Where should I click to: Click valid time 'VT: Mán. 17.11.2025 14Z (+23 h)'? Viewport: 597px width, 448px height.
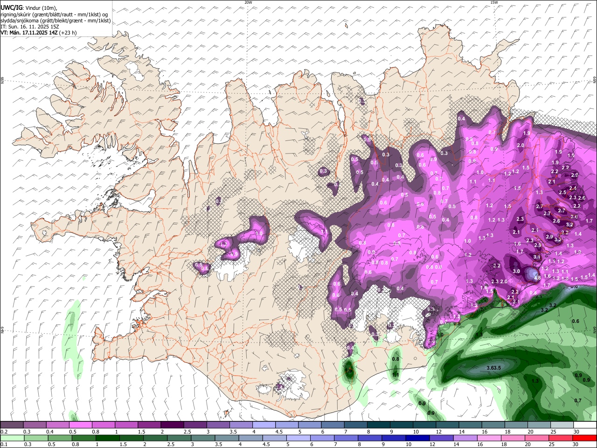click(x=39, y=33)
